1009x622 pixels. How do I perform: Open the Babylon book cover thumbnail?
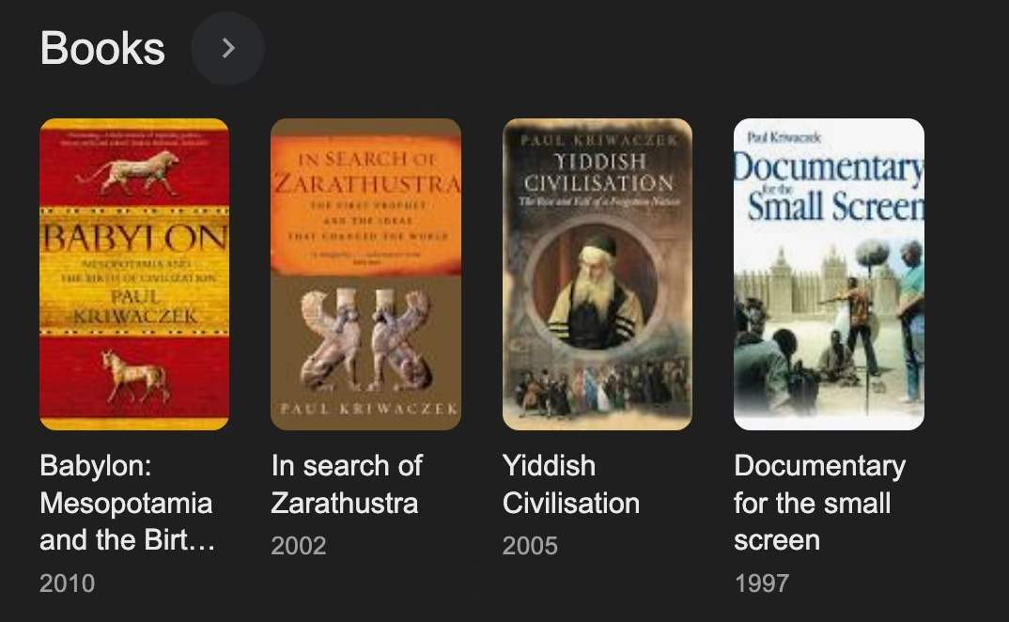[134, 273]
